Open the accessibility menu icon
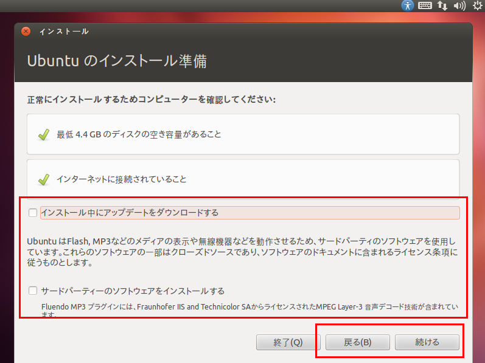 point(407,5)
